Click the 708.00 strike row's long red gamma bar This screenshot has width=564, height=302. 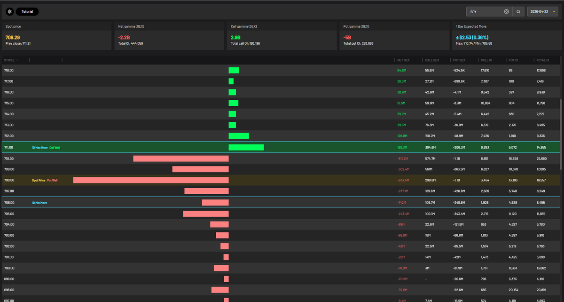[151, 180]
